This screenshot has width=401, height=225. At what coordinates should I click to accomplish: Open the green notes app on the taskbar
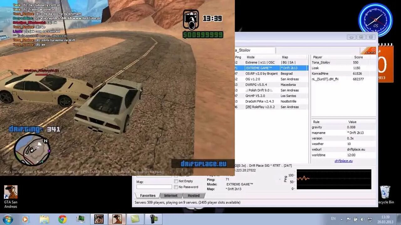tap(135, 219)
